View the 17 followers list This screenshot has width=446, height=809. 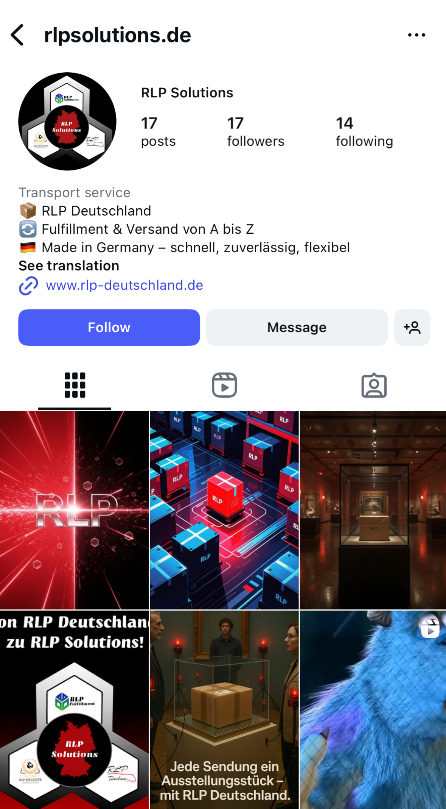point(255,132)
